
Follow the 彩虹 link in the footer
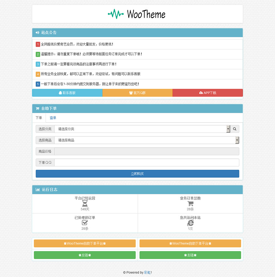point(147,272)
